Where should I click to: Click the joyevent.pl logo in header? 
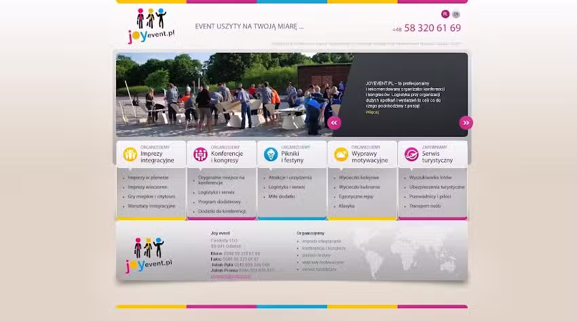point(151,26)
